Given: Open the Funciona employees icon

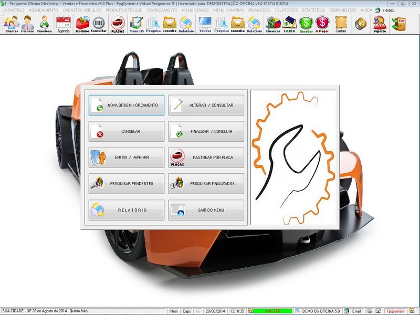Looking at the screenshot, I should (44, 24).
